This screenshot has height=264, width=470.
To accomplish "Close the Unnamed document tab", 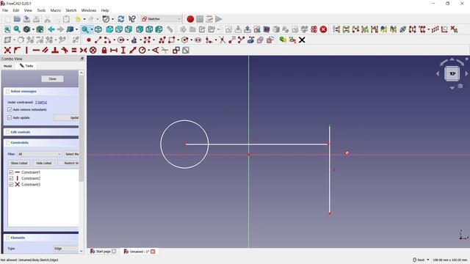I will (x=153, y=252).
